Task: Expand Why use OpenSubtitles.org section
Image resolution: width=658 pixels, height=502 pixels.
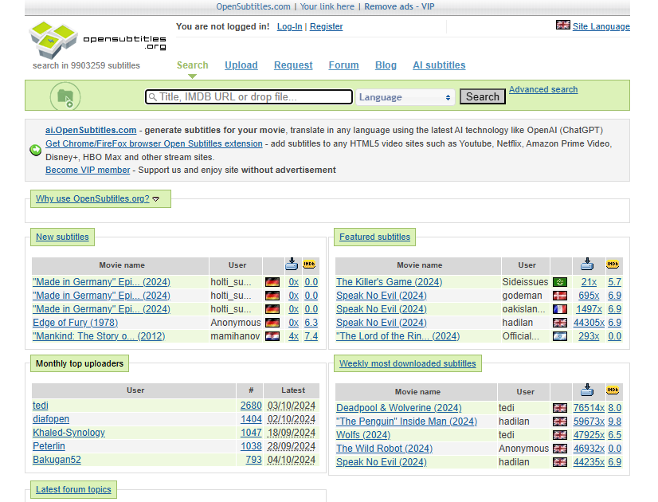Action: click(97, 198)
